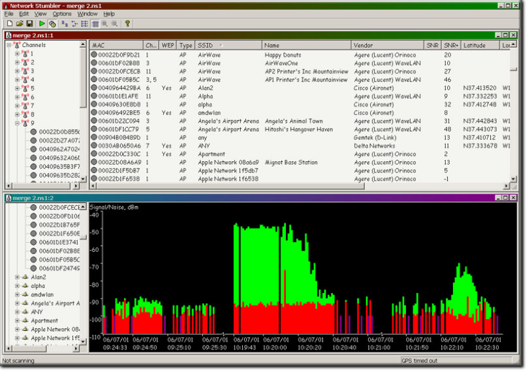This screenshot has height=372, width=528.
Task: Click the Not scanning status text
Action: point(18,361)
